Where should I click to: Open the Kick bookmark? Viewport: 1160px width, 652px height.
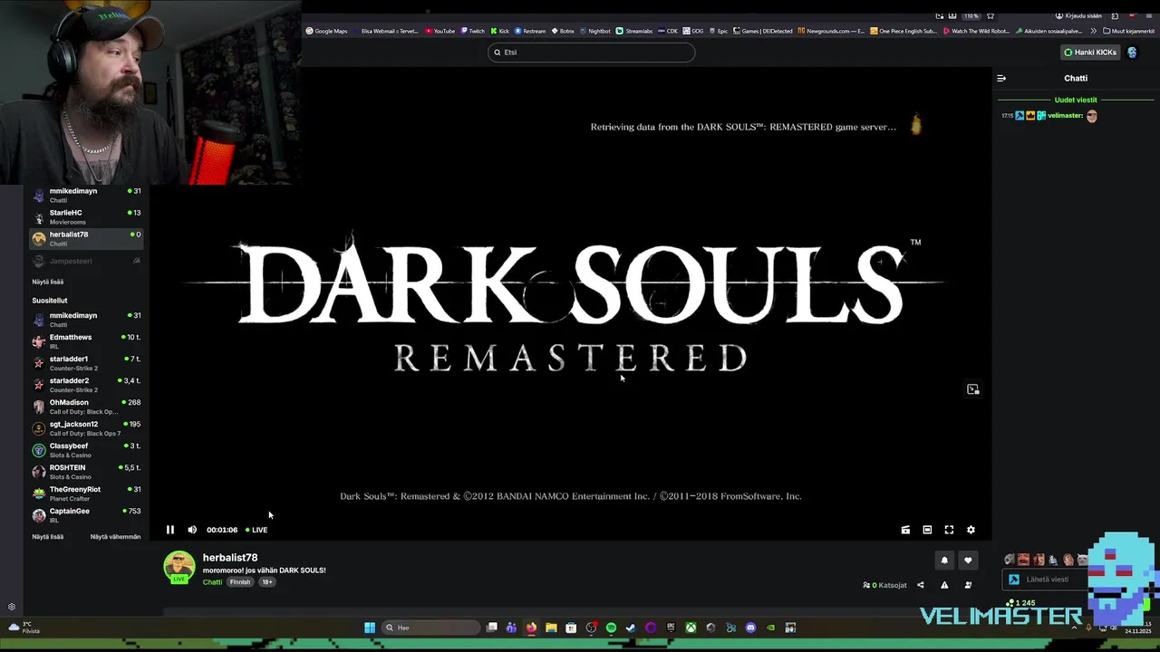(x=499, y=31)
